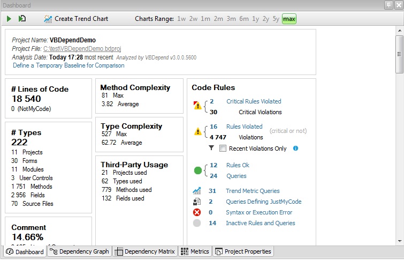Viewport: 404px width, 260px height.
Task: Click the run-and-build-report icon in toolbar
Action: 22,19
